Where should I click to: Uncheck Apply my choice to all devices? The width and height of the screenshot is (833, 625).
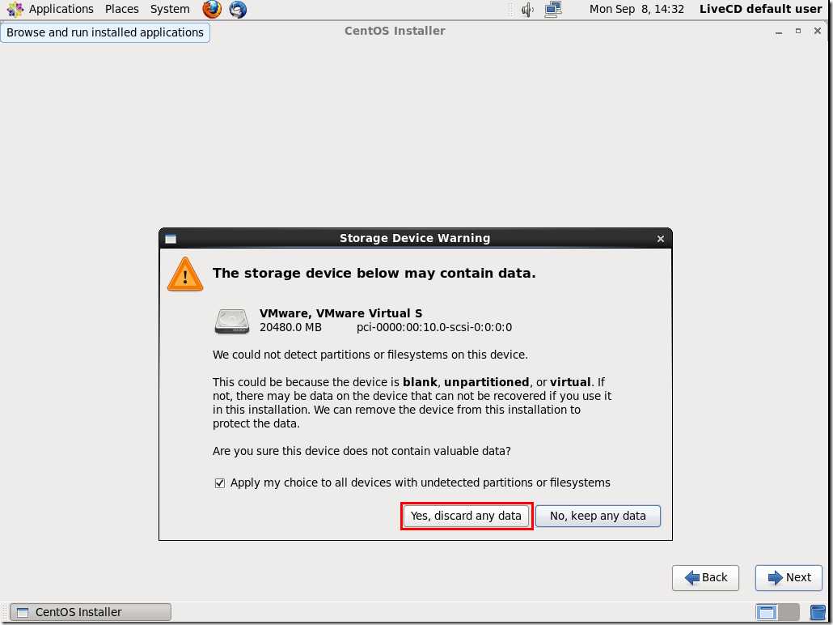(x=219, y=483)
